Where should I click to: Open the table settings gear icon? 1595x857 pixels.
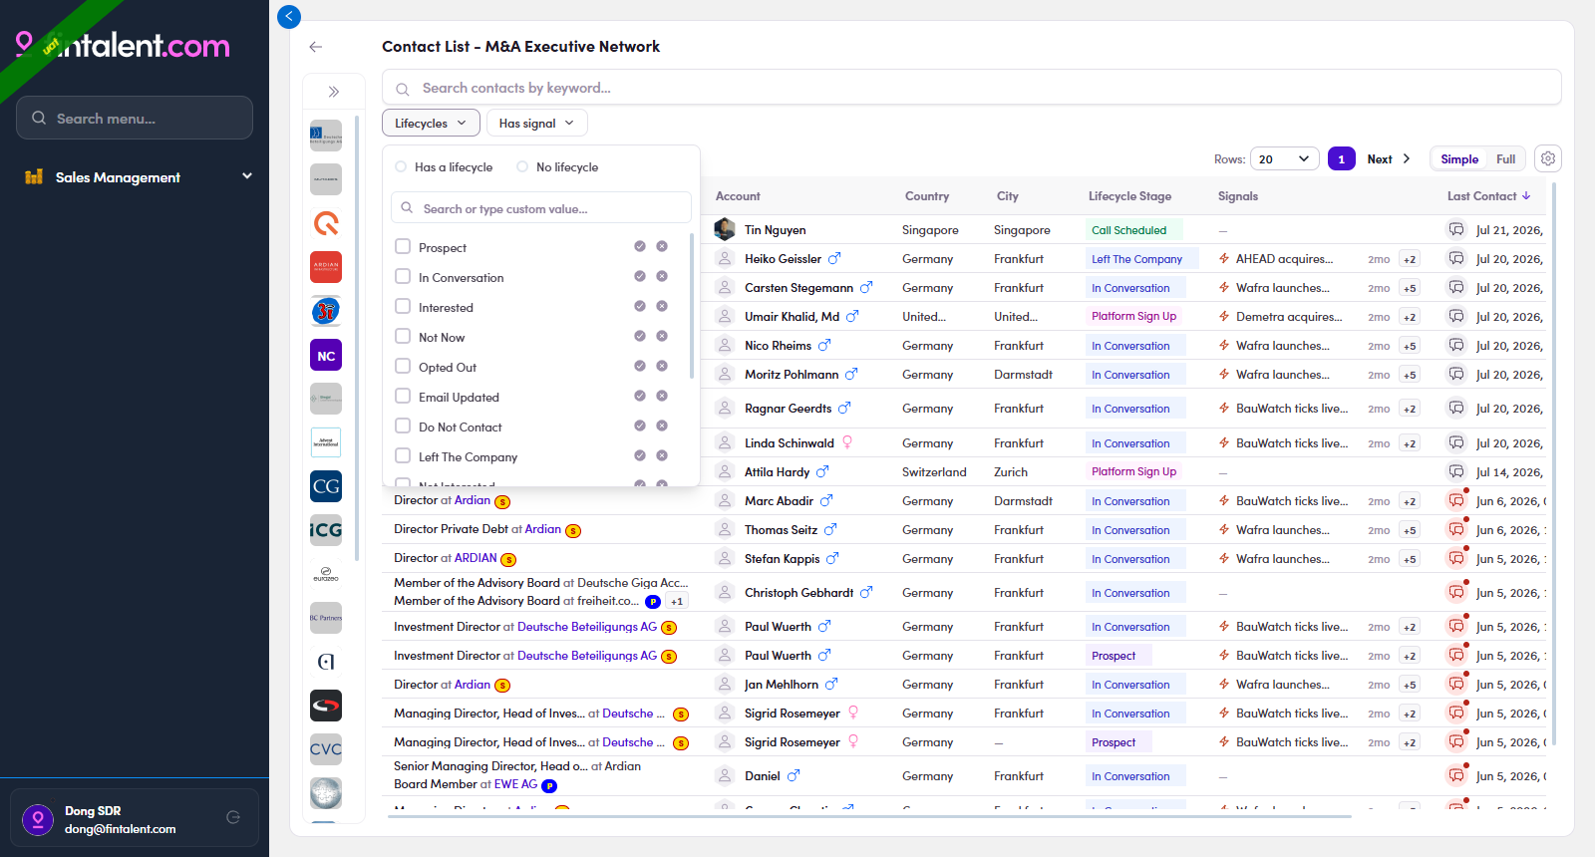[x=1548, y=158]
